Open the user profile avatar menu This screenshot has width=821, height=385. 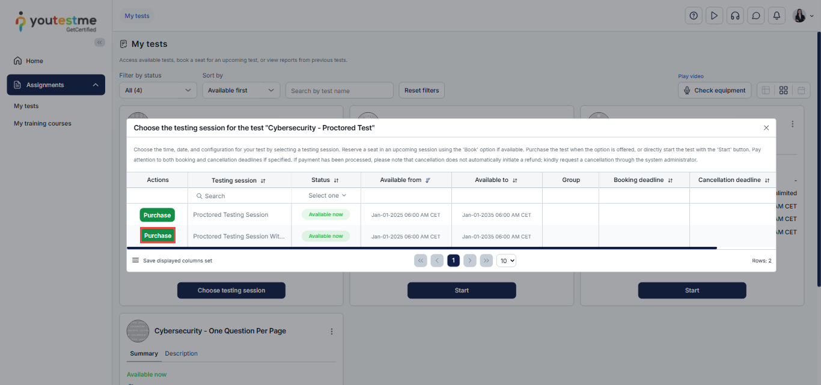point(803,16)
